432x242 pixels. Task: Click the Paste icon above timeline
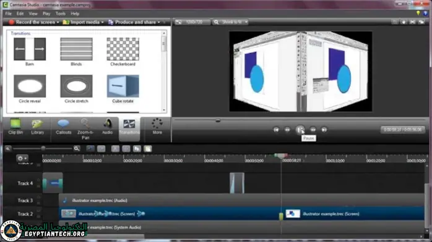coord(148,149)
